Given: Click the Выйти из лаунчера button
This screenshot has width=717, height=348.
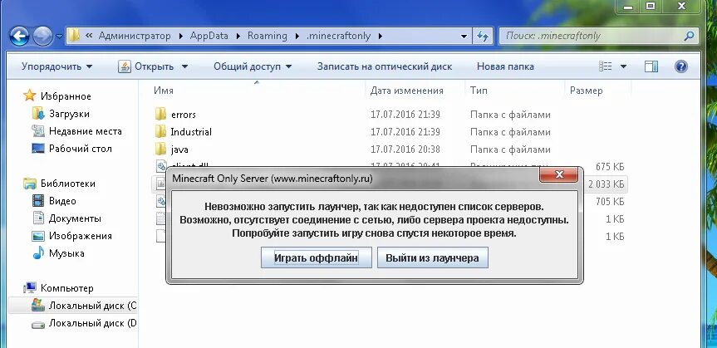Looking at the screenshot, I should pos(432,257).
